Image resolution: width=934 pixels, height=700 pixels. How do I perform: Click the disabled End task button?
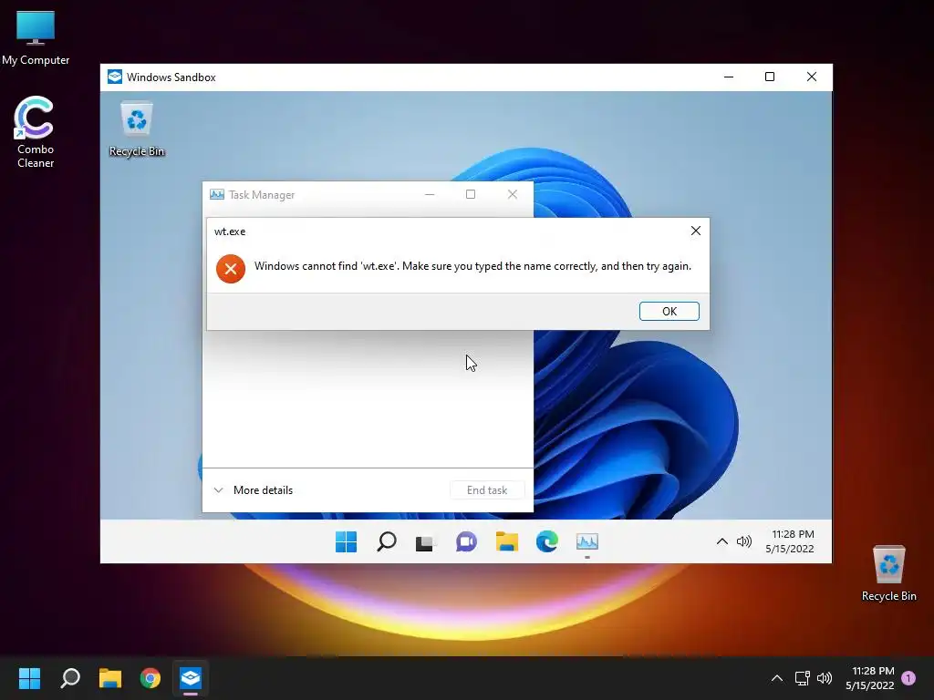coord(487,489)
